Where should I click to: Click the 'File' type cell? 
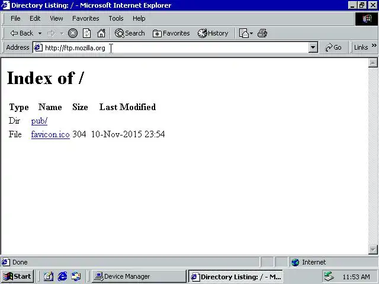15,134
